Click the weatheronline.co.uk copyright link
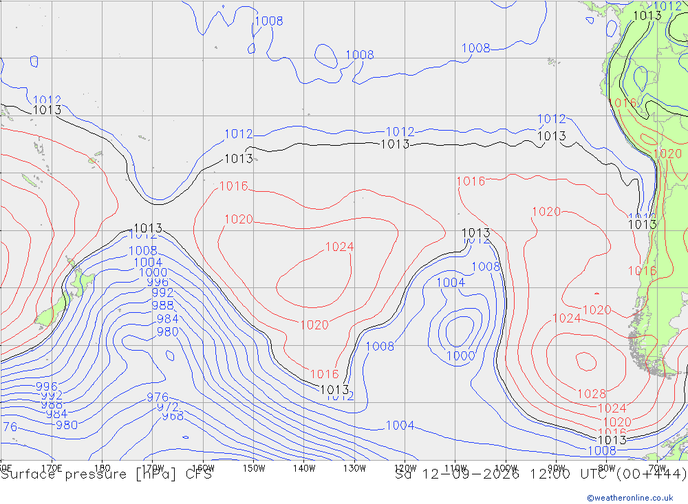 coord(630,498)
